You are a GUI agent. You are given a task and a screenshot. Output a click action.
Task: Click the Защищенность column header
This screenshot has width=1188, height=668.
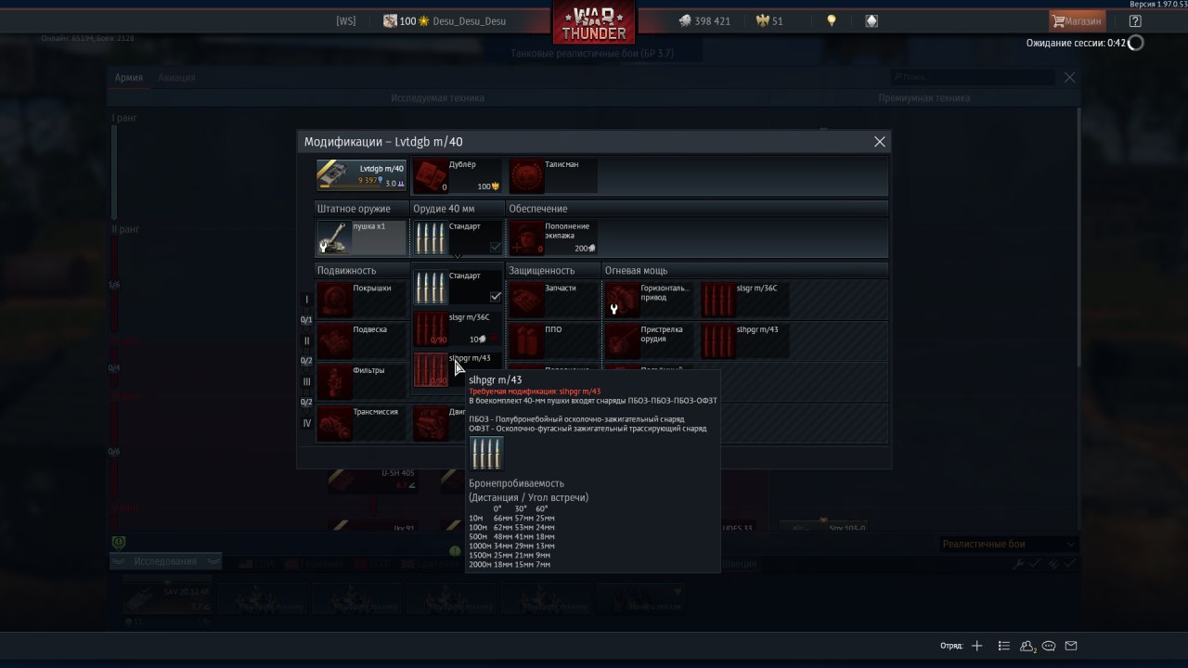554,271
